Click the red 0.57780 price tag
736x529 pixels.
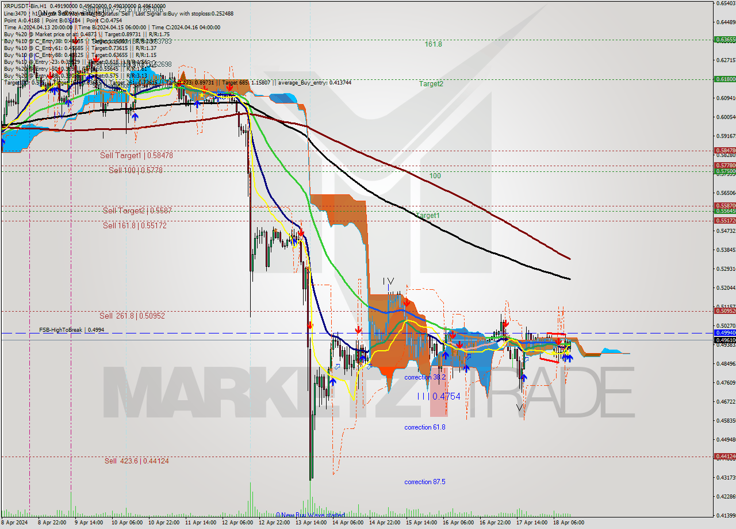tap(724, 166)
